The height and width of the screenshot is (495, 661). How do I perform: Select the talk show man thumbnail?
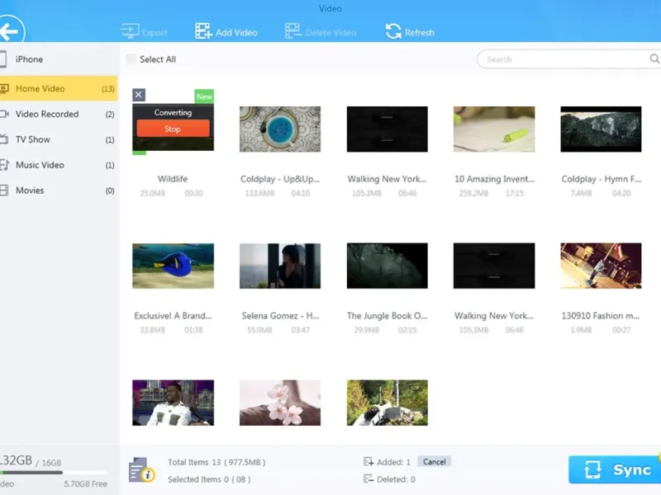[173, 403]
